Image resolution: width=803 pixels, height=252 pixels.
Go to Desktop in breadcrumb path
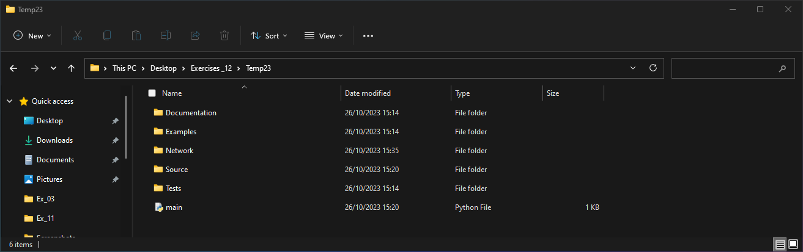click(x=163, y=68)
